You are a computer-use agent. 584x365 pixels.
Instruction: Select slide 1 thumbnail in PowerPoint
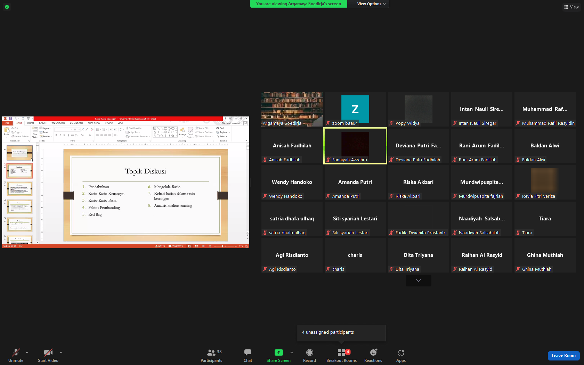[19, 153]
